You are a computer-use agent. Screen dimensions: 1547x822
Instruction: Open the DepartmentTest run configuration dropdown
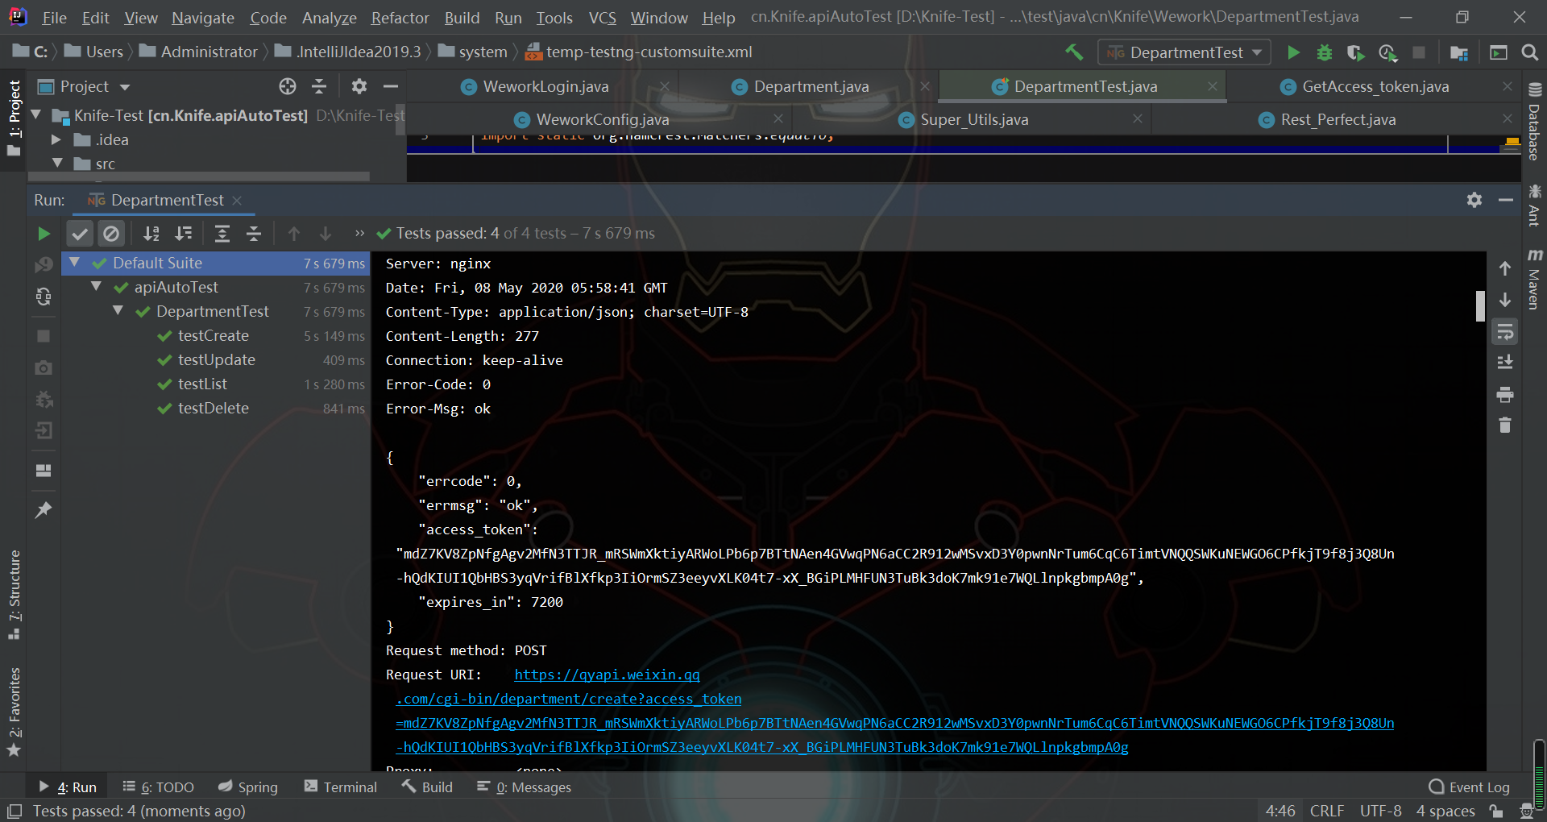point(1184,52)
